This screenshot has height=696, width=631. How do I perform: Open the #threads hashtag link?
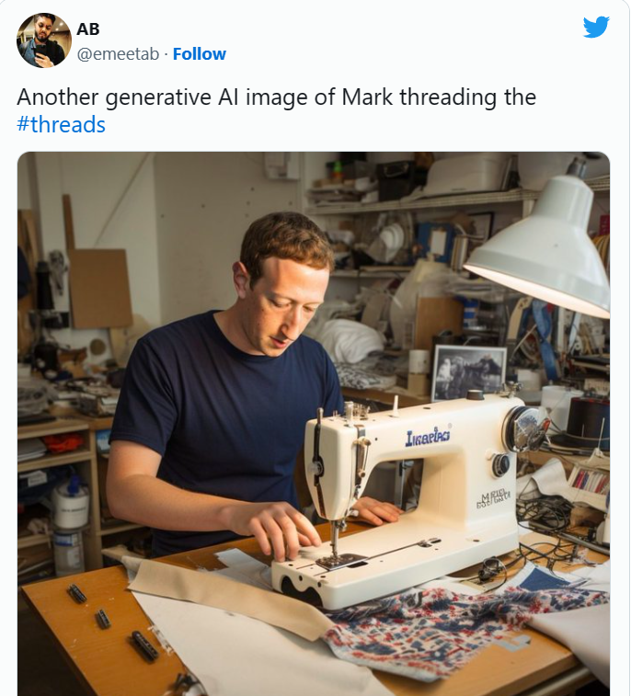point(61,124)
